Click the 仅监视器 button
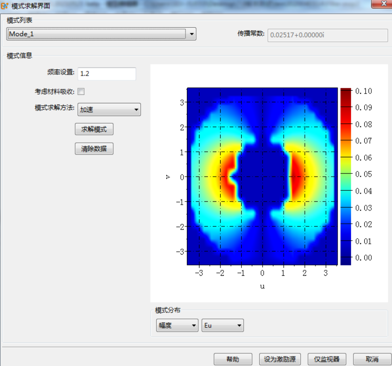 [x=327, y=359]
